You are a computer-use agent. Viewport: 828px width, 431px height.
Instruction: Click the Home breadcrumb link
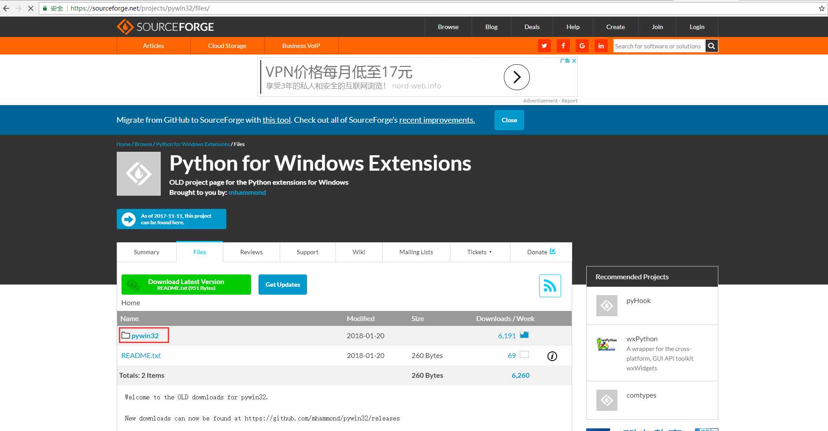pyautogui.click(x=123, y=144)
